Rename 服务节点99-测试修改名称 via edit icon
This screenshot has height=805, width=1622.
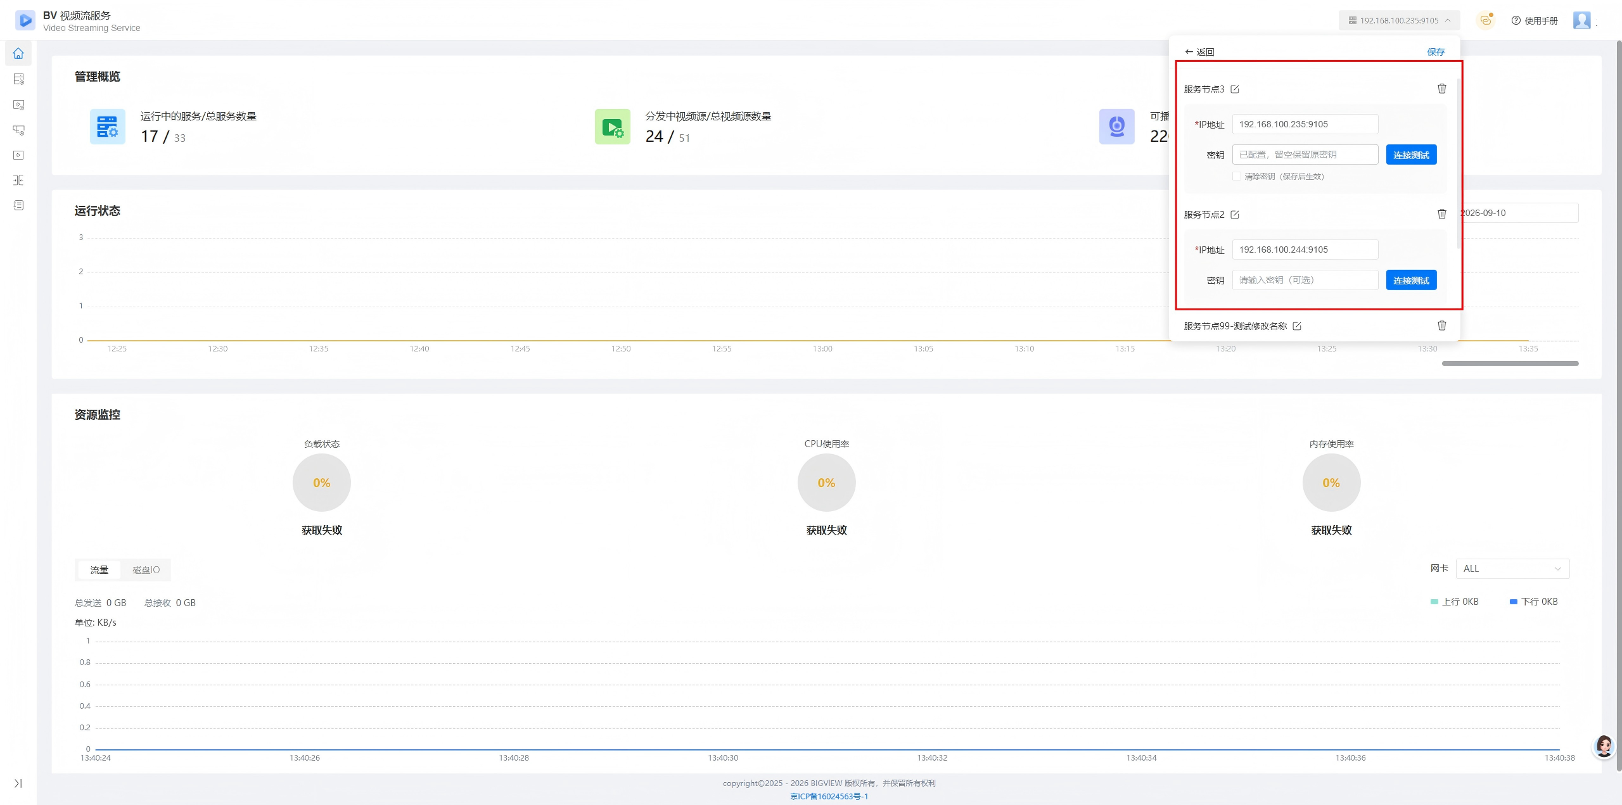pos(1297,326)
